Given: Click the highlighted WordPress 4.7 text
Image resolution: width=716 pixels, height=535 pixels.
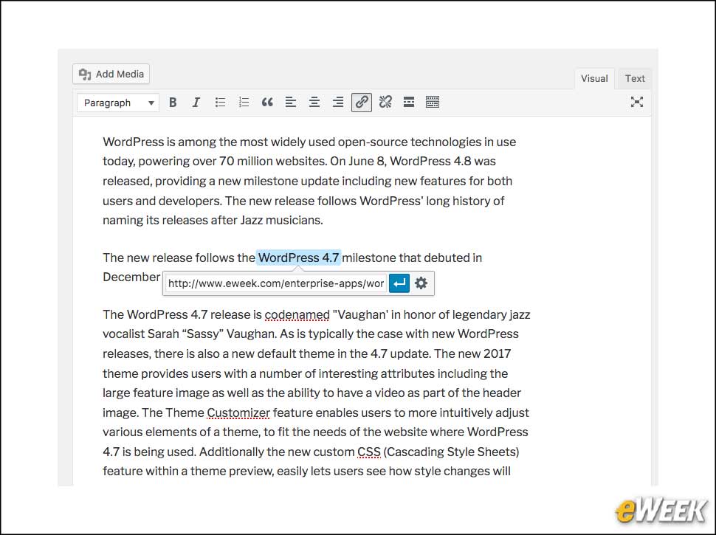Looking at the screenshot, I should click(x=299, y=258).
